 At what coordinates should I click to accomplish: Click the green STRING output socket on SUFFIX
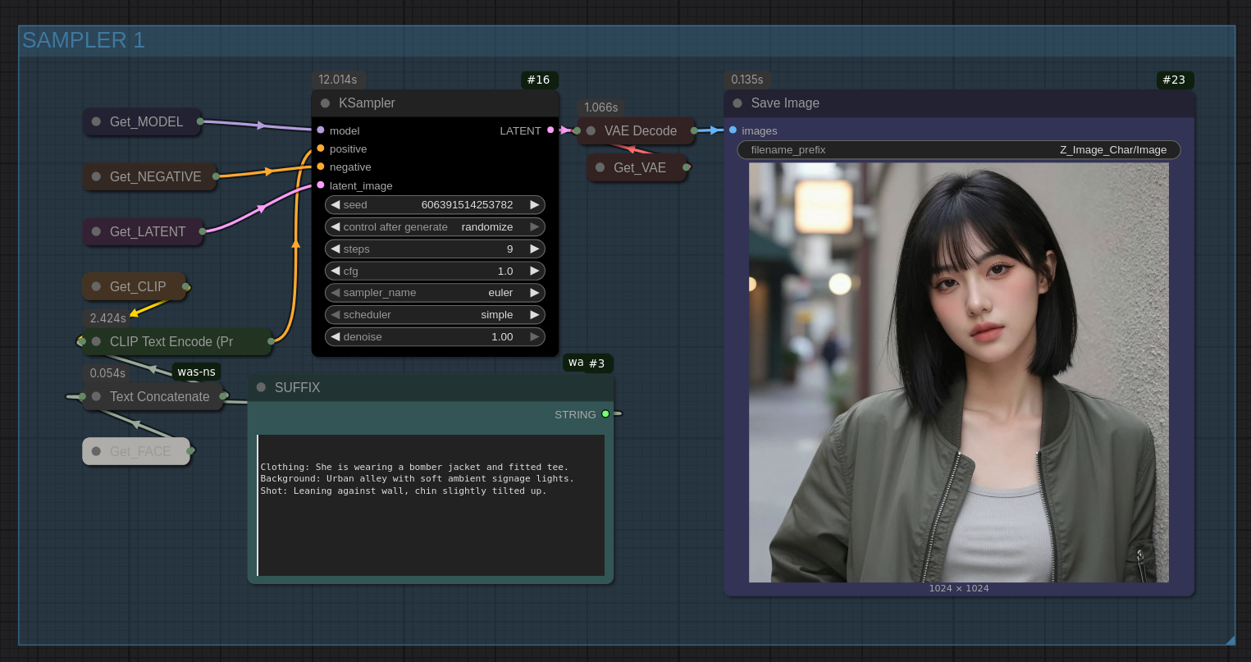point(605,414)
